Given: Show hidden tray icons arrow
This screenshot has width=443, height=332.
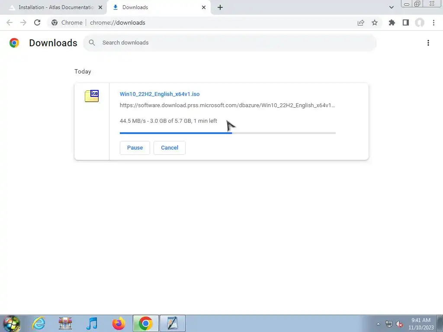Looking at the screenshot, I should pos(378,324).
